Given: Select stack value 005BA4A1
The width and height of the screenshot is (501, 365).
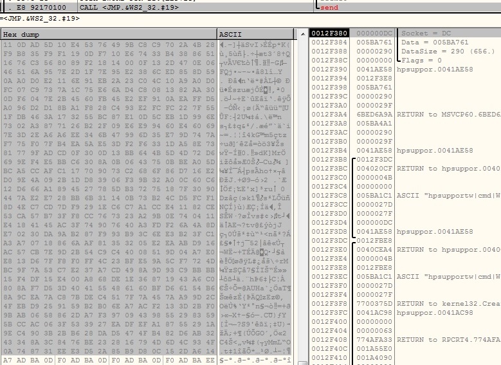Looking at the screenshot, I should click(374, 123).
